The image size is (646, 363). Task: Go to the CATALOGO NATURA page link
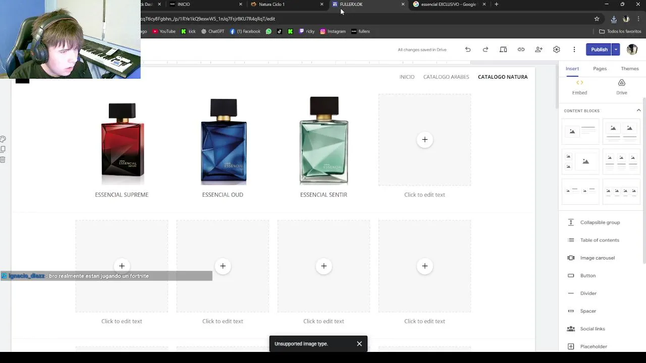(x=503, y=77)
